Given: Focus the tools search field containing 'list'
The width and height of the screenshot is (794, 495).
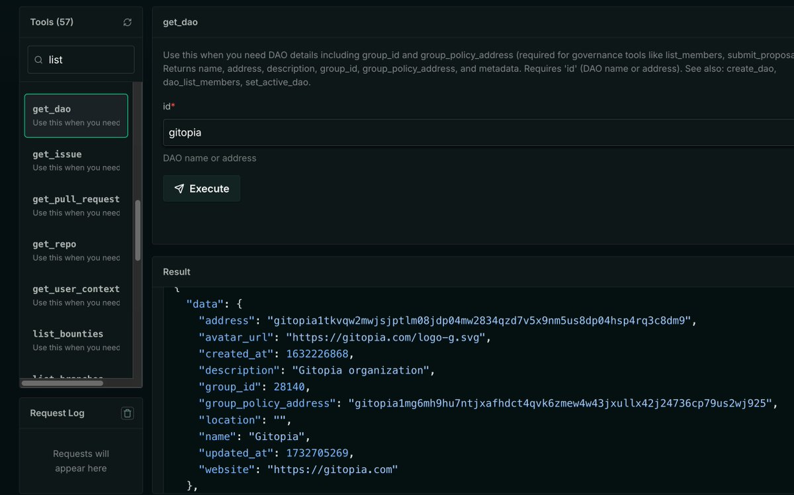Looking at the screenshot, I should point(81,59).
